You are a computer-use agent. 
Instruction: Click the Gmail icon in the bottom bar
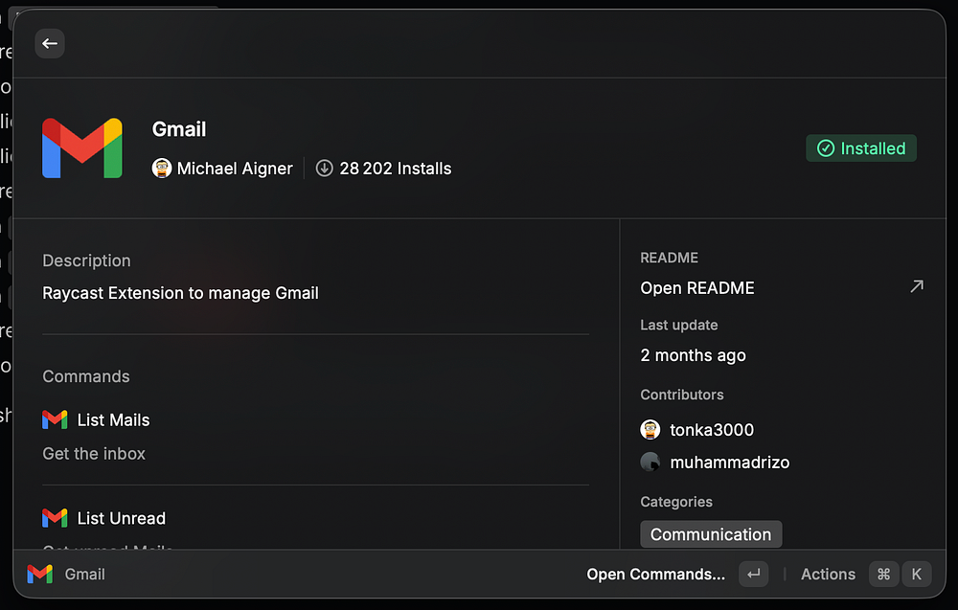(39, 574)
